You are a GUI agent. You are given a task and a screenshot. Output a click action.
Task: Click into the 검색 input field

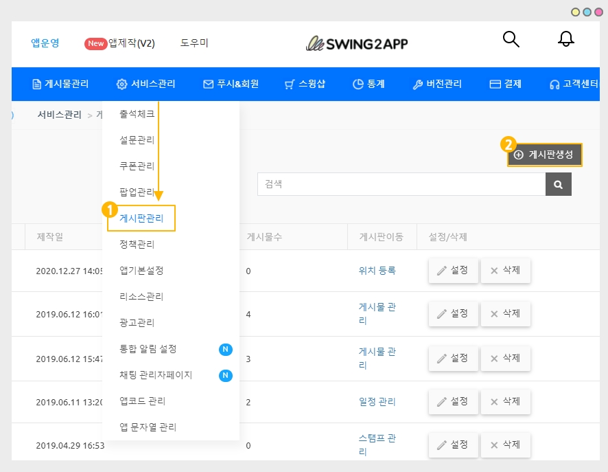pos(401,184)
